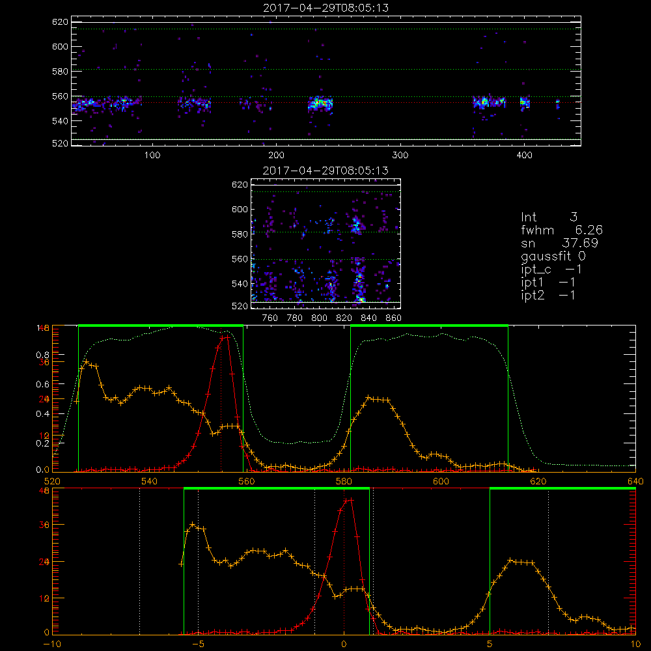Click the thick green bar spanning 5 to 10 in bottom plot
The image size is (651, 651).
(562, 488)
